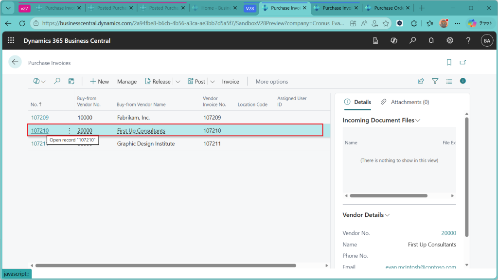Switch list layout view icon
This screenshot has width=498, height=280.
(449, 81)
